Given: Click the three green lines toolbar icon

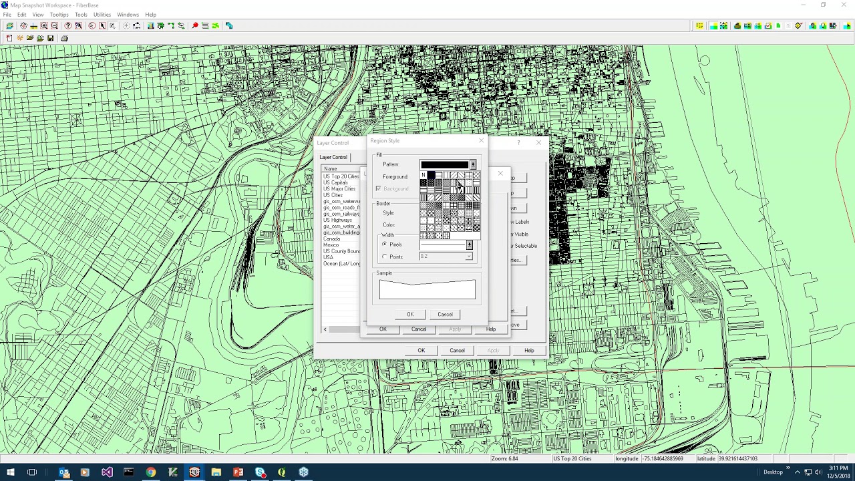Looking at the screenshot, I should click(x=205, y=25).
